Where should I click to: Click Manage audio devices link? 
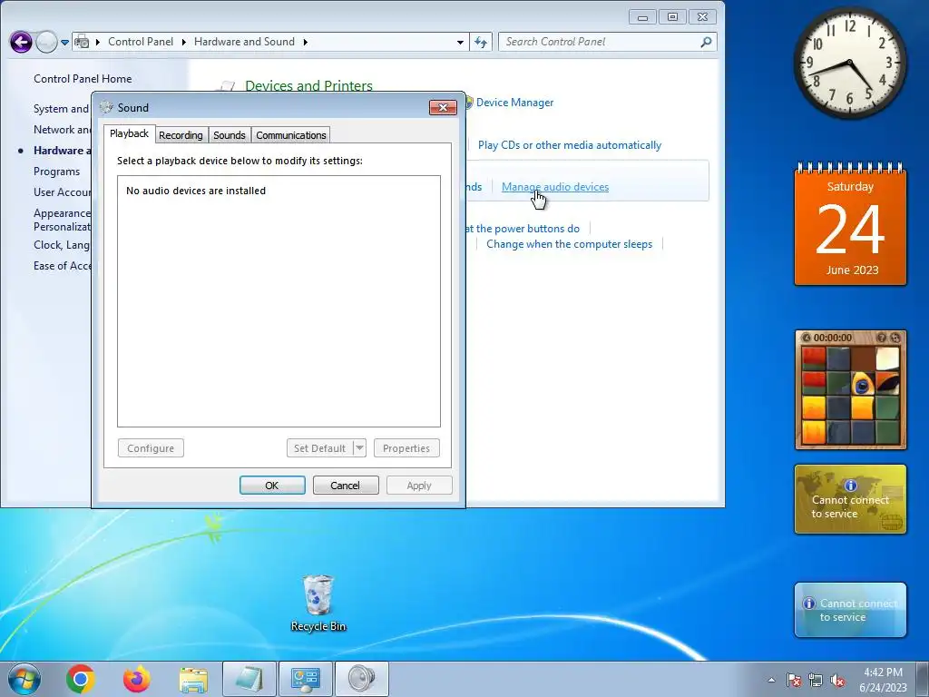click(555, 187)
